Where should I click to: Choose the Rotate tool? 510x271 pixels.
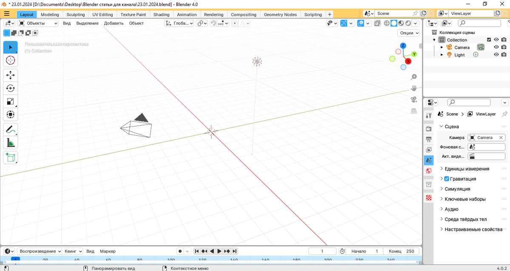click(11, 88)
